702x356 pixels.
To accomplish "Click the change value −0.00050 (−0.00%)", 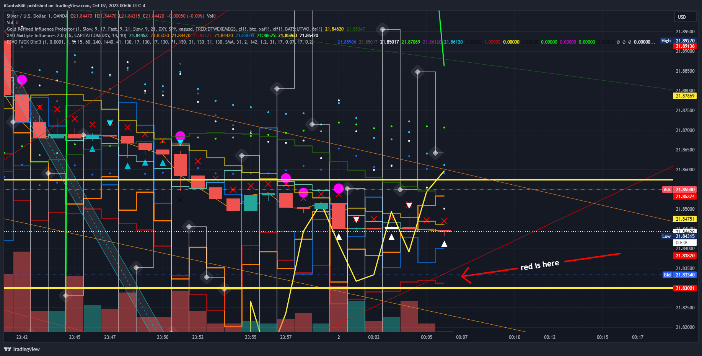I will click(x=186, y=16).
